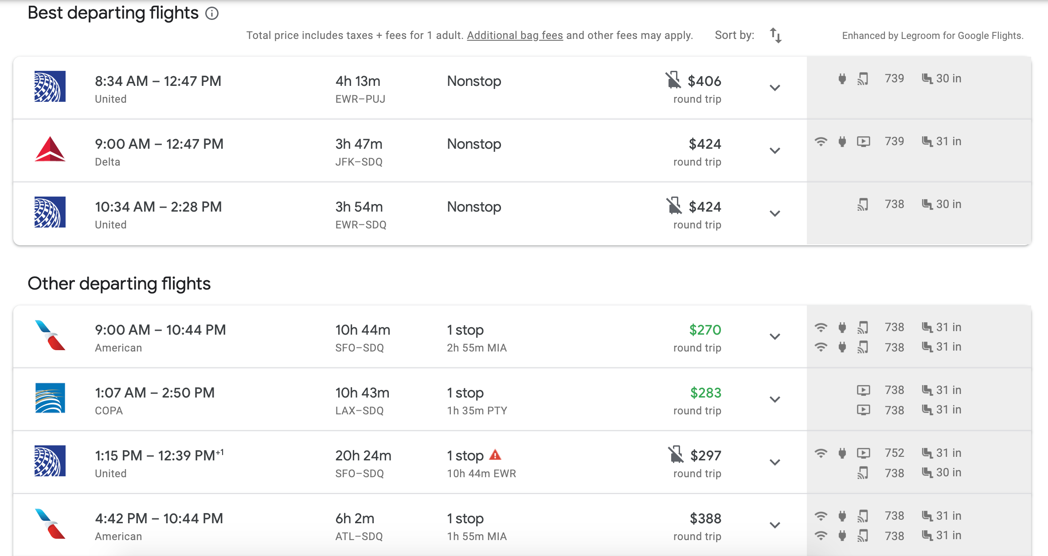Expand the Delta JFK–SDQ flight details
Image resolution: width=1048 pixels, height=556 pixels.
774,151
